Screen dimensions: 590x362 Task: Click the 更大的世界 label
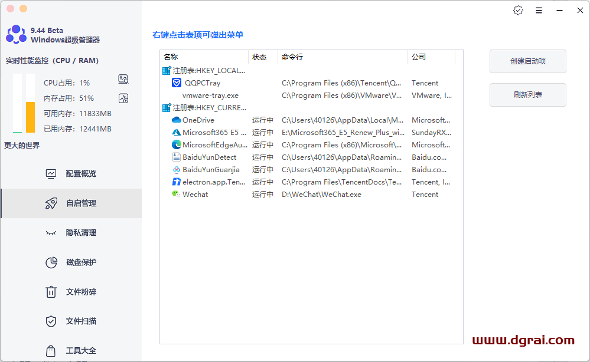point(22,145)
